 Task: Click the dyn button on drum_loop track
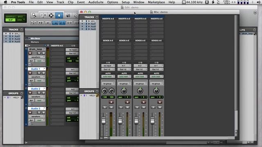(x=32, y=61)
